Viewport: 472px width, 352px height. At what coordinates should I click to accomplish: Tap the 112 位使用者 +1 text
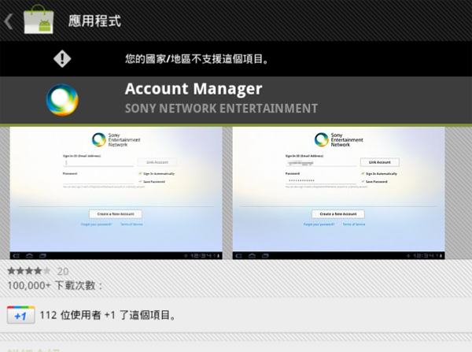pos(108,315)
